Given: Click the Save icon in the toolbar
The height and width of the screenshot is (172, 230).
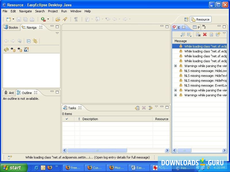Looking at the screenshot, I should click(x=19, y=19).
